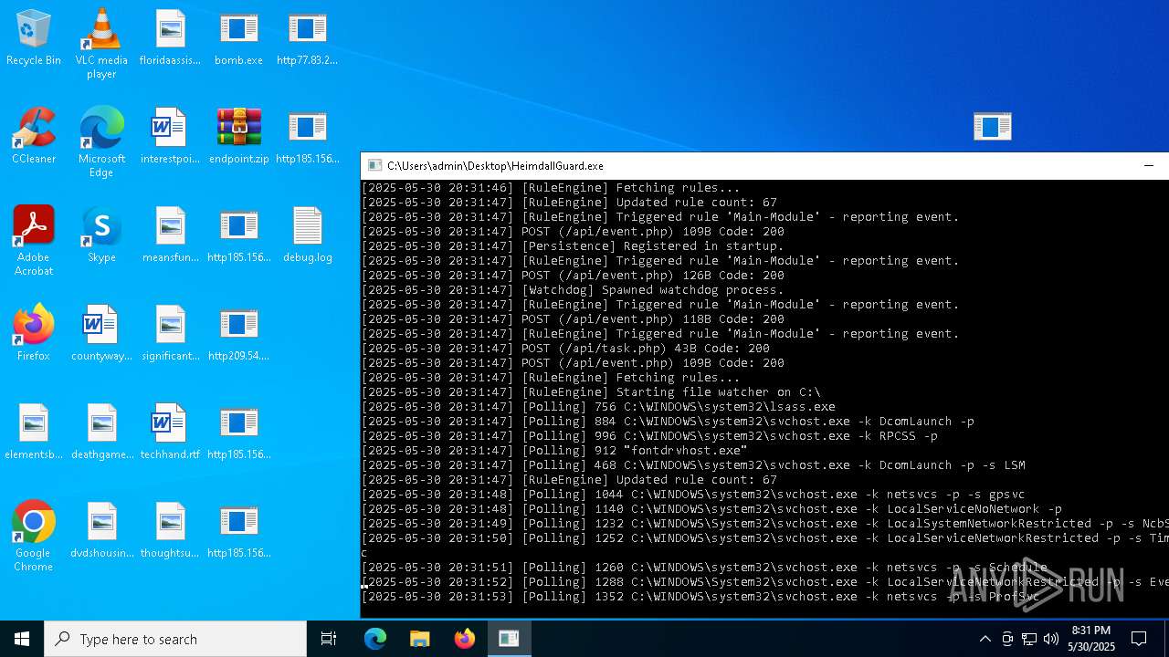Select the floridaassis... image file
The width and height of the screenshot is (1169, 657).
pos(170,38)
